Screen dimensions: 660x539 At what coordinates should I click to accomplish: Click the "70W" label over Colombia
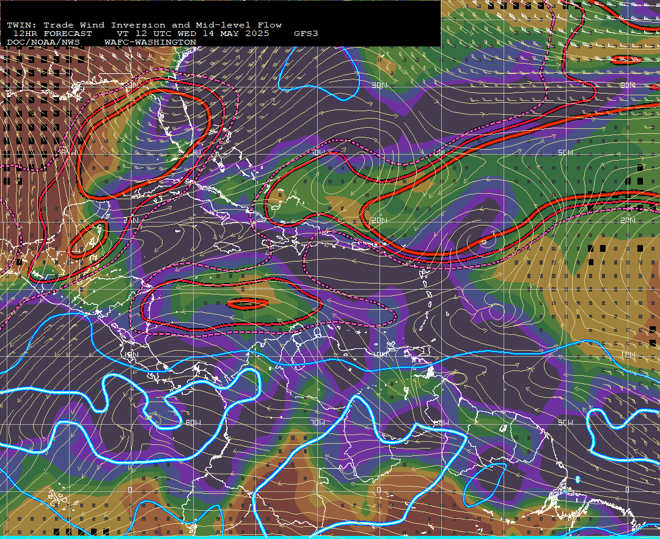pos(318,422)
